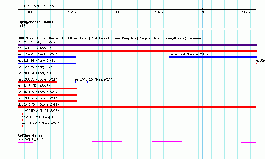Viewport: 265px width, 159px height.
Task: Click the red bar under nsv461199
Action: tap(47, 95)
